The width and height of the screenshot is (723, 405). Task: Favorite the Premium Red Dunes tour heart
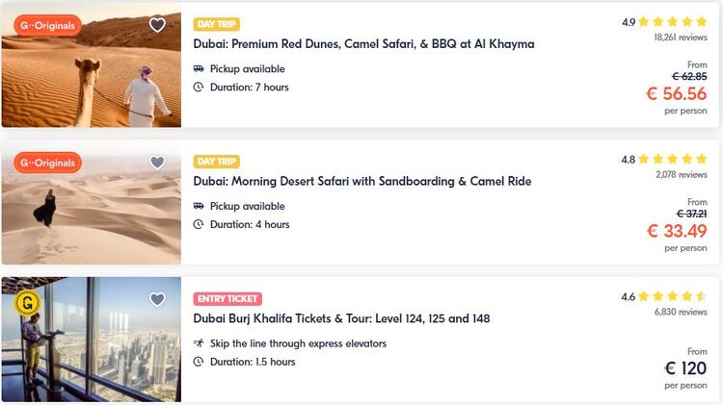point(157,24)
